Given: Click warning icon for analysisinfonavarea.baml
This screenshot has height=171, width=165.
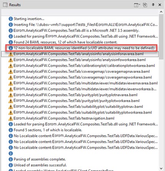Looking at the screenshot, I should click(11, 54).
